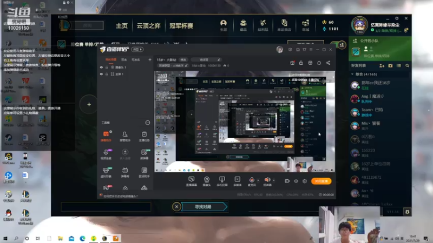Open League 幸运商店 icon
This screenshot has height=243, width=433.
tap(284, 25)
